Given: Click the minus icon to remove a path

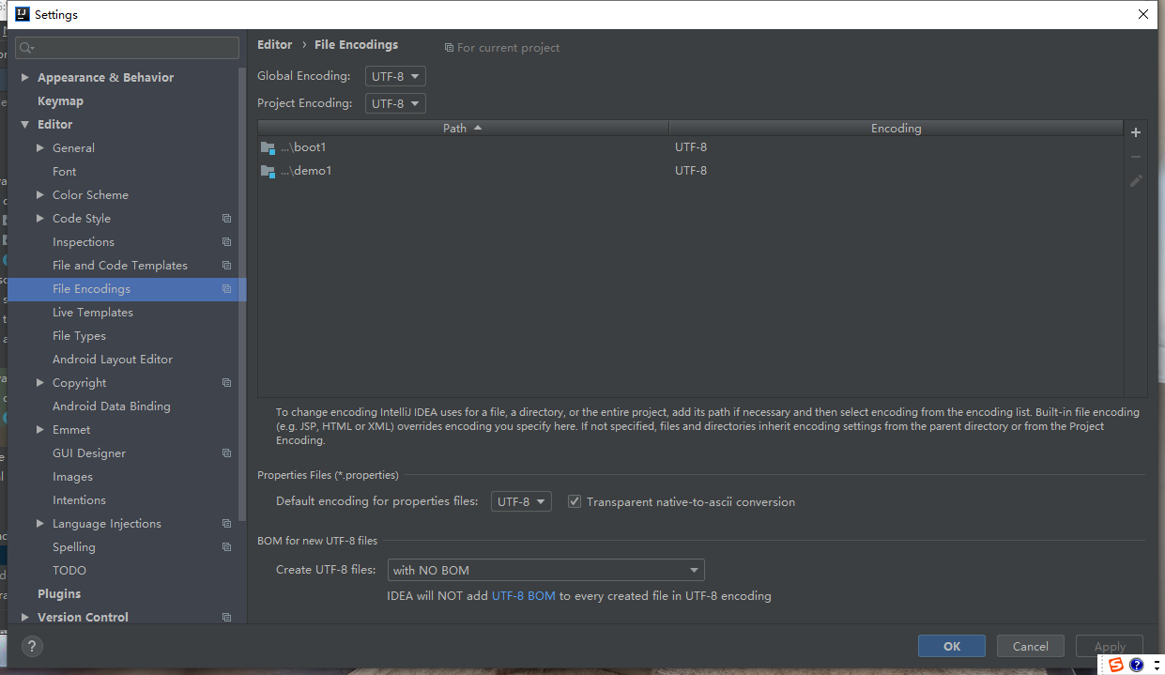Looking at the screenshot, I should coord(1136,157).
